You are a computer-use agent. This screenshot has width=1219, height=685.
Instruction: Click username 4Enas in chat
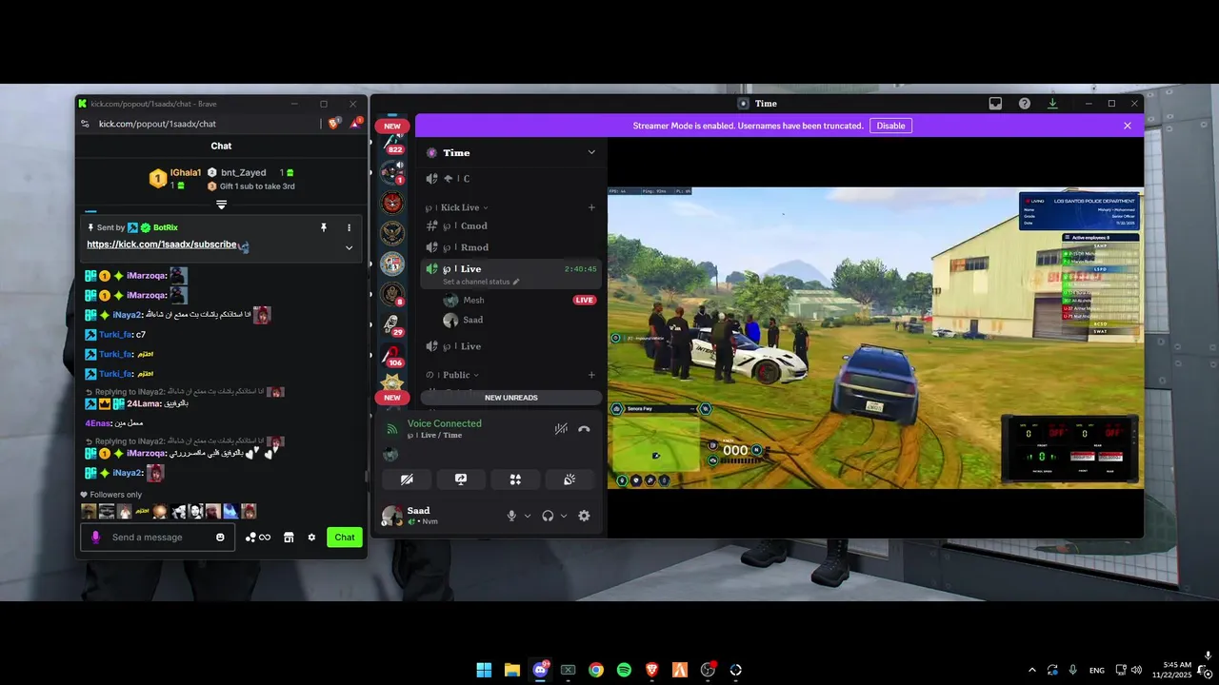(x=97, y=422)
